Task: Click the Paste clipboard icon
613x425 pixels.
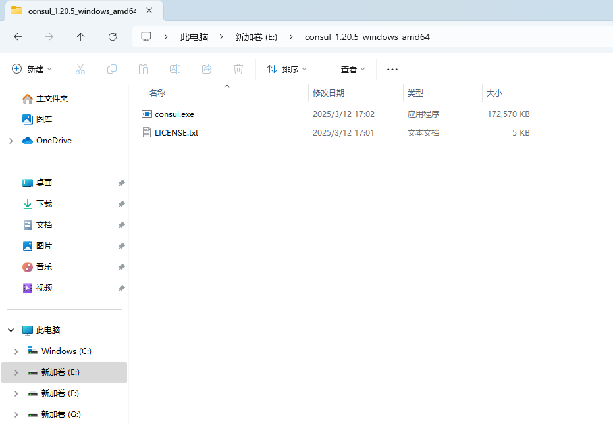Action: [x=144, y=69]
